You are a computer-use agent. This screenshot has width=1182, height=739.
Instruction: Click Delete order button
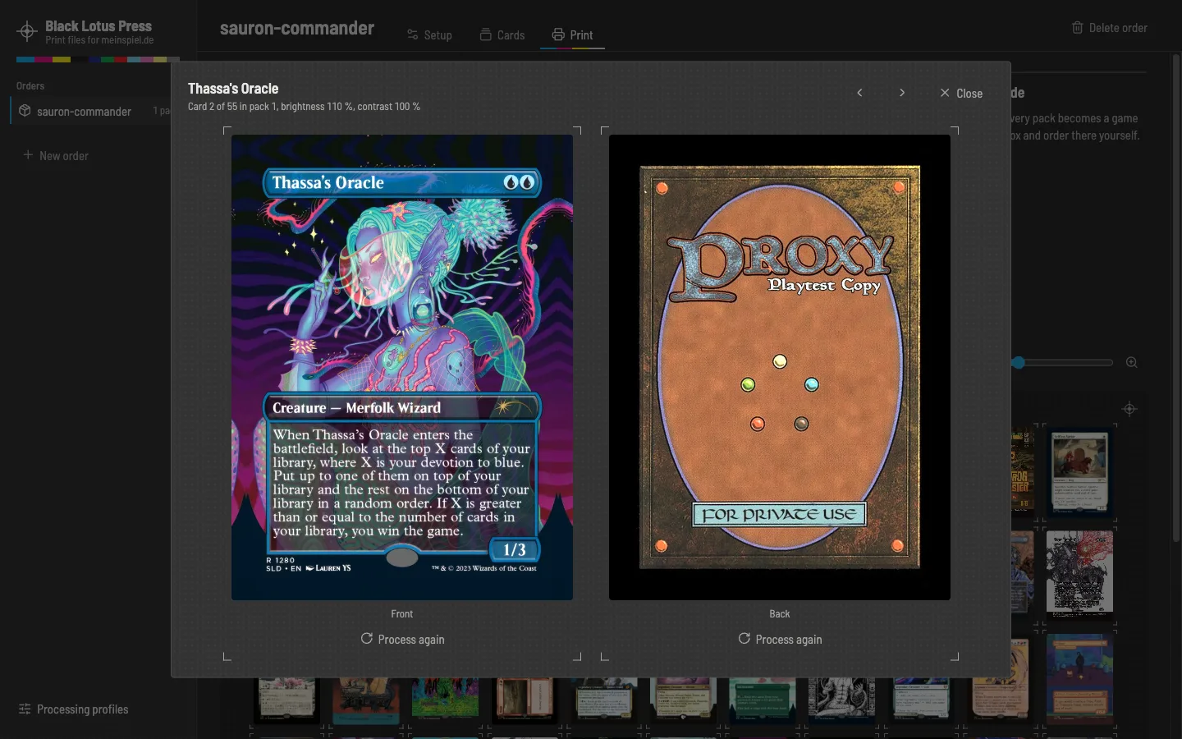coord(1110,28)
